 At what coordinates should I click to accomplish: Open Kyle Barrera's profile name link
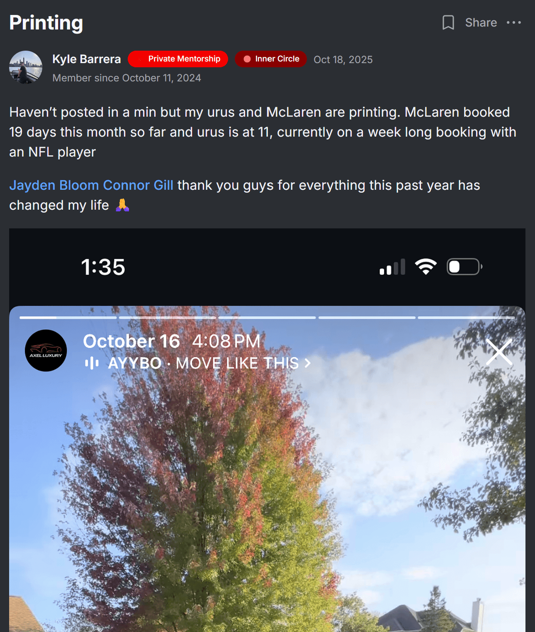pyautogui.click(x=86, y=59)
